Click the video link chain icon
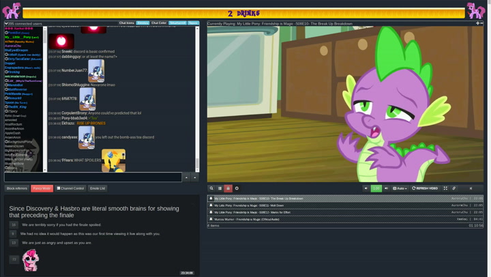The image size is (491, 277). [x=454, y=188]
